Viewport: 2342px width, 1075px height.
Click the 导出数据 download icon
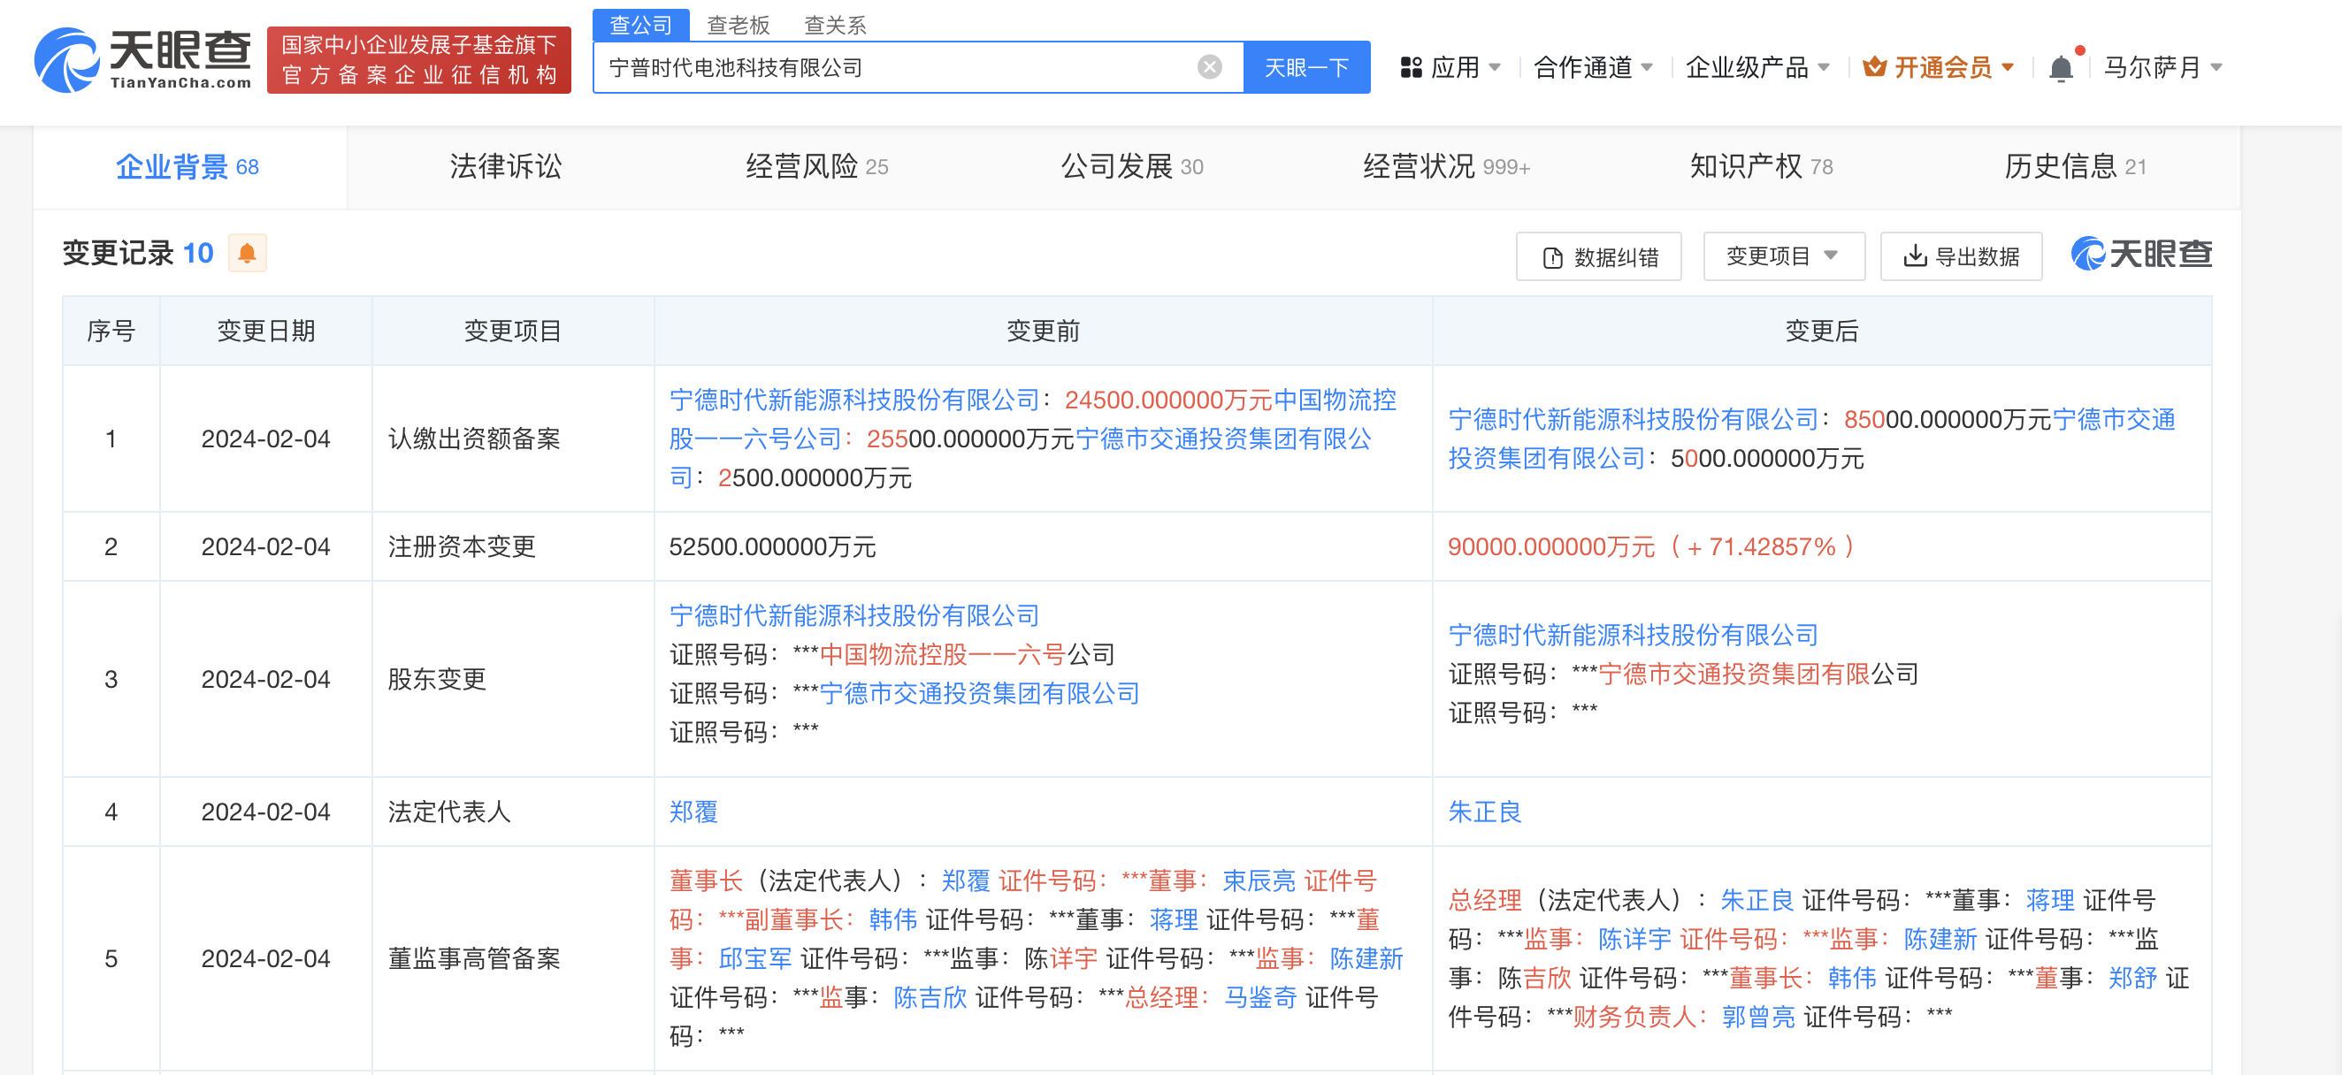(1915, 256)
